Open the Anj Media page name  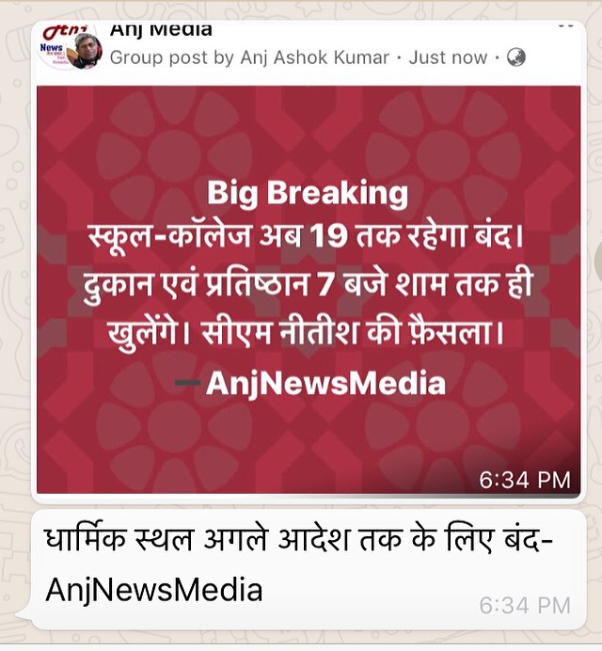161,30
